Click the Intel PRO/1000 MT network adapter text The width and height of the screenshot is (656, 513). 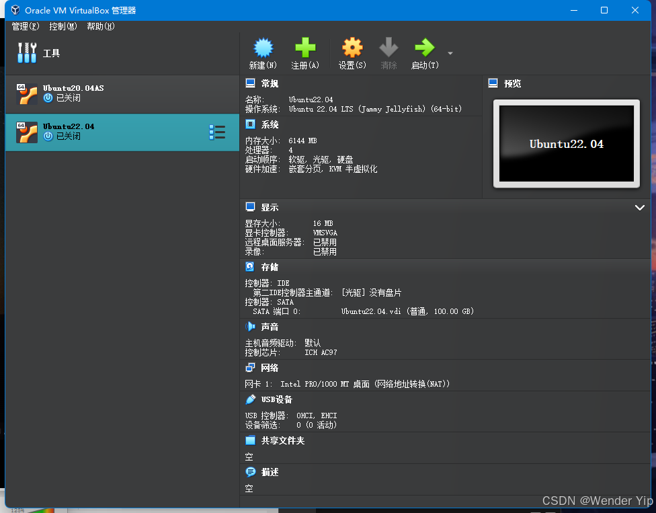365,384
